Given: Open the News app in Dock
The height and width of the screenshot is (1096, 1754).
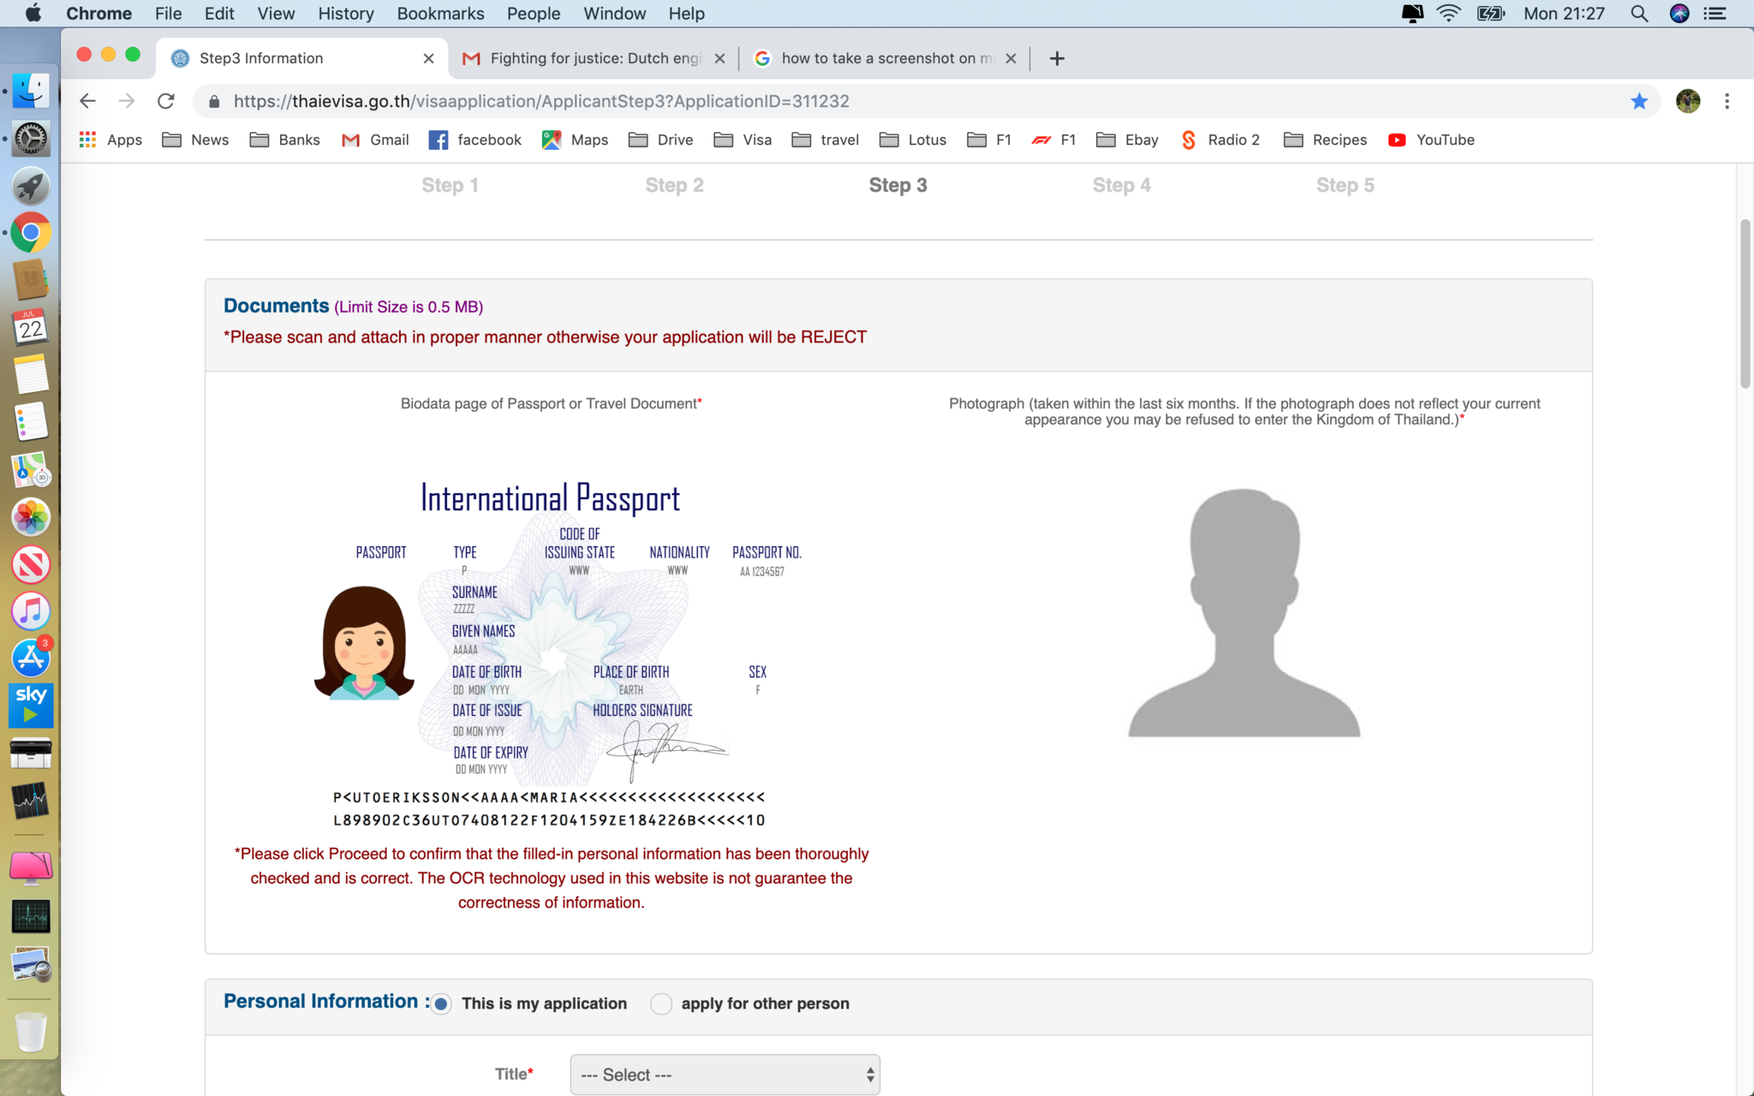Looking at the screenshot, I should (x=31, y=564).
